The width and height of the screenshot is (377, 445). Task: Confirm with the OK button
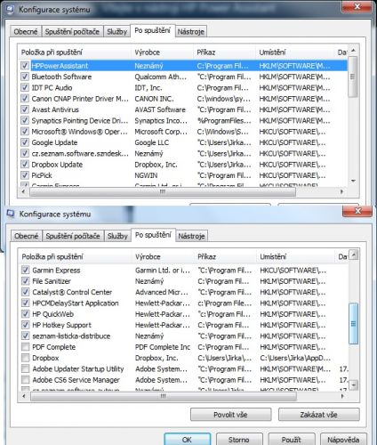pyautogui.click(x=188, y=440)
